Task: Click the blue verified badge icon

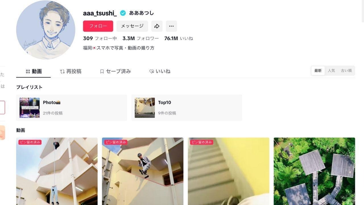Action: point(123,13)
